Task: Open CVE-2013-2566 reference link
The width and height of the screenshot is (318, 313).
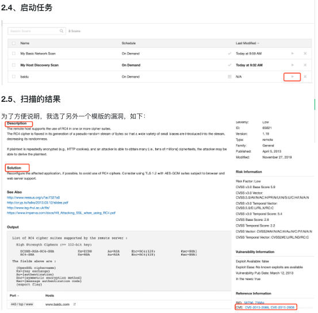Action: (x=256, y=307)
